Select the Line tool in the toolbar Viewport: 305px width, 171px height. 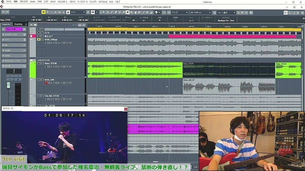point(143,12)
